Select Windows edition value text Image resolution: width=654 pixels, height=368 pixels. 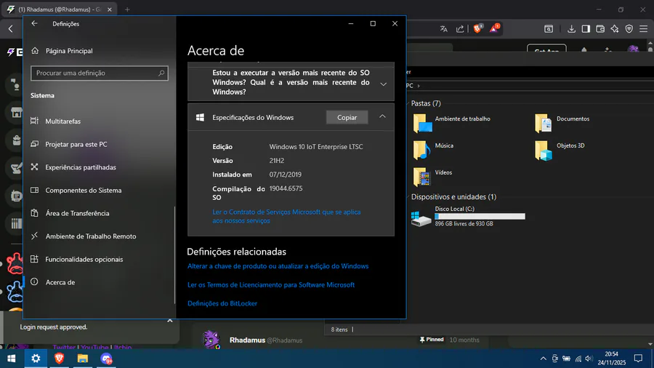[316, 147]
